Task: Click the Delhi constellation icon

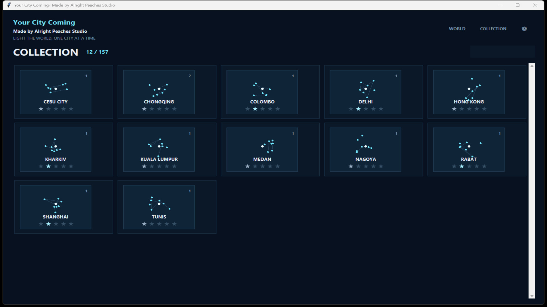Action: click(x=367, y=89)
